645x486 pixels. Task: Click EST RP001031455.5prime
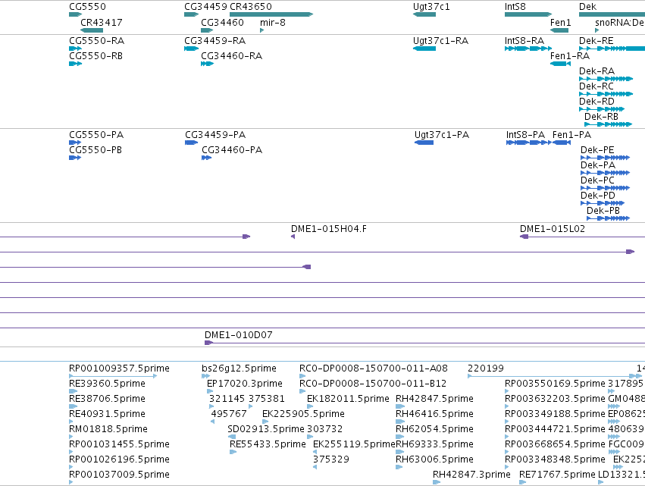point(119,444)
